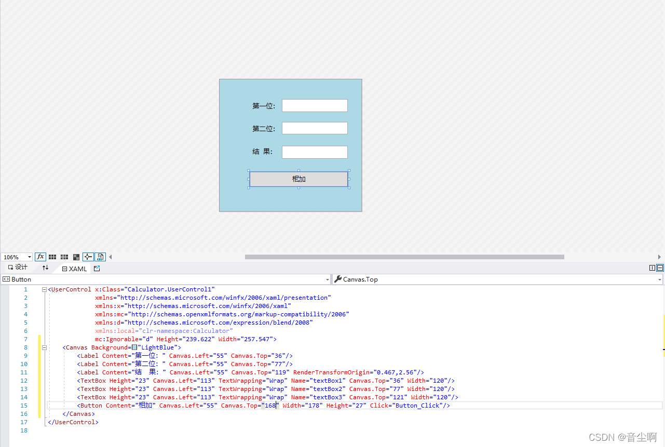The height and width of the screenshot is (447, 665).
Task: Show the snap grid icon
Action: pos(52,257)
